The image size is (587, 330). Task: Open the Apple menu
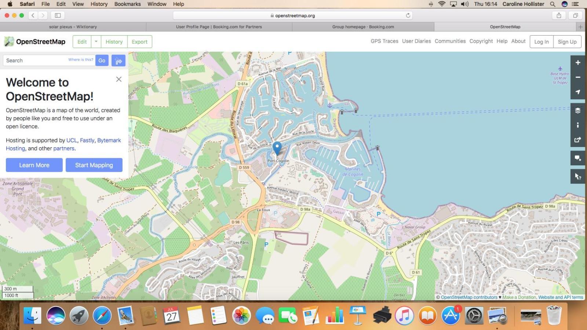10,4
